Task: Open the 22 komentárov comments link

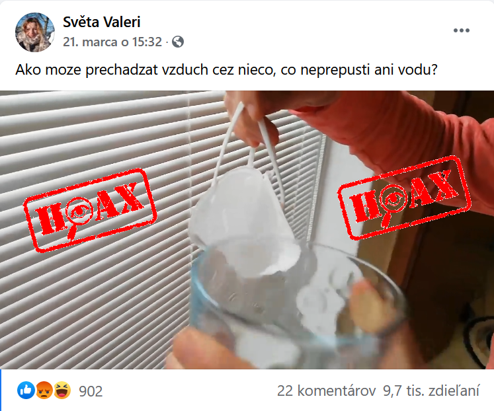Action: click(327, 391)
